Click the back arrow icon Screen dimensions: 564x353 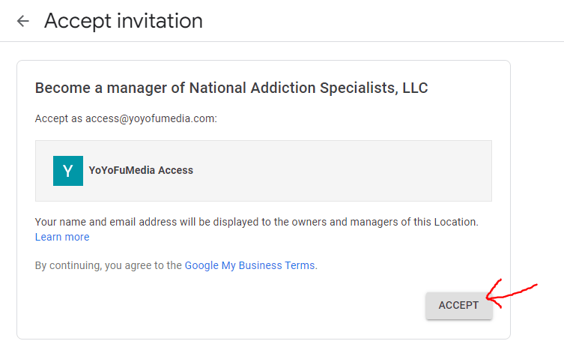click(23, 21)
